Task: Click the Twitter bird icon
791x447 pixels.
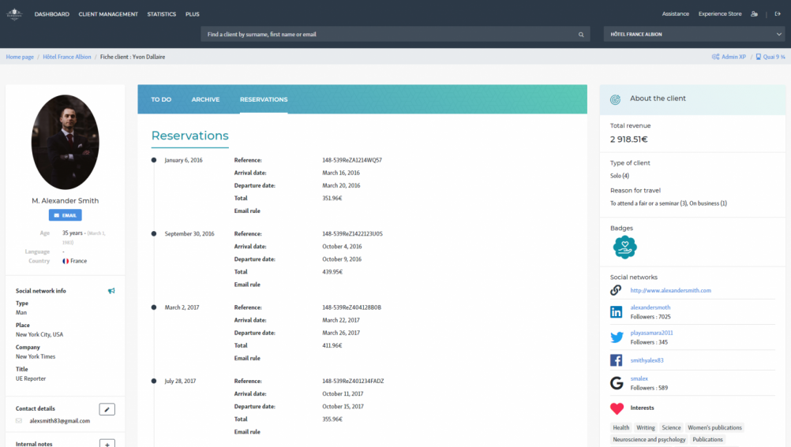Action: coord(617,337)
